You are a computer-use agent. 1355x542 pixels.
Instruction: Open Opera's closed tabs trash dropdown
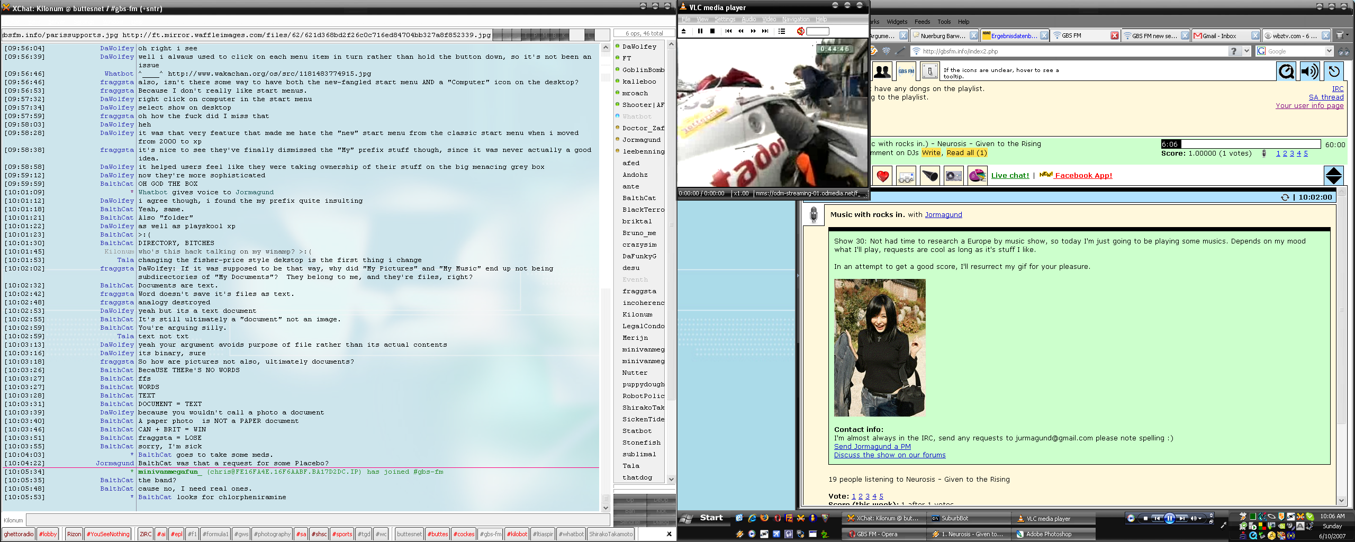tap(1342, 35)
